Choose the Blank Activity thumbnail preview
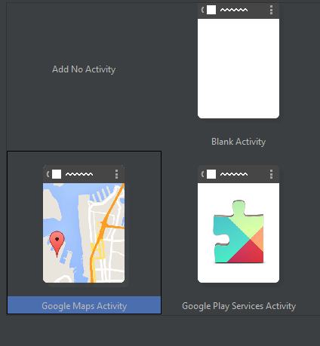The width and height of the screenshot is (320, 346). [238, 61]
